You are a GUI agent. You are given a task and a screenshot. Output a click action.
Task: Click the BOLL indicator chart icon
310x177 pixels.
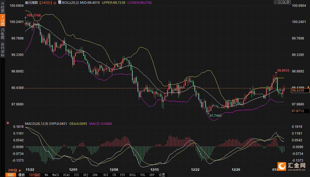(x=60, y=3)
